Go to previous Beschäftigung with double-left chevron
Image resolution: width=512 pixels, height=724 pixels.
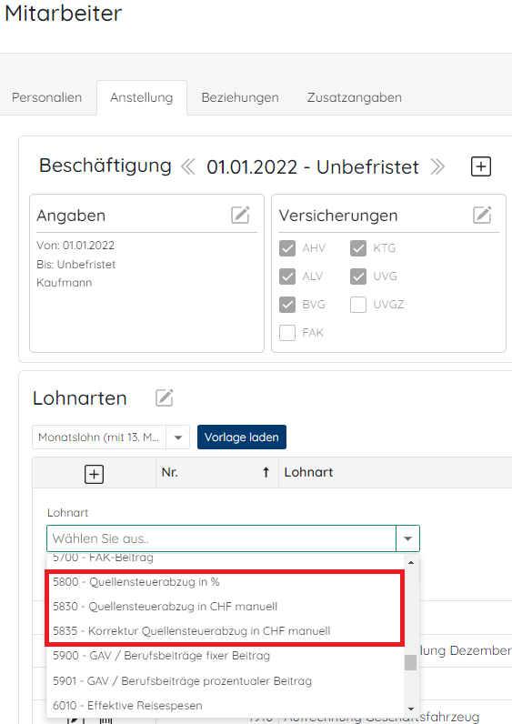click(x=188, y=166)
